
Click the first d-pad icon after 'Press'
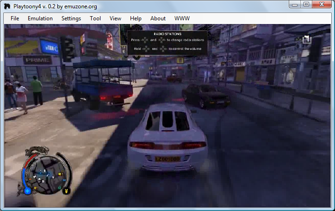(x=145, y=40)
